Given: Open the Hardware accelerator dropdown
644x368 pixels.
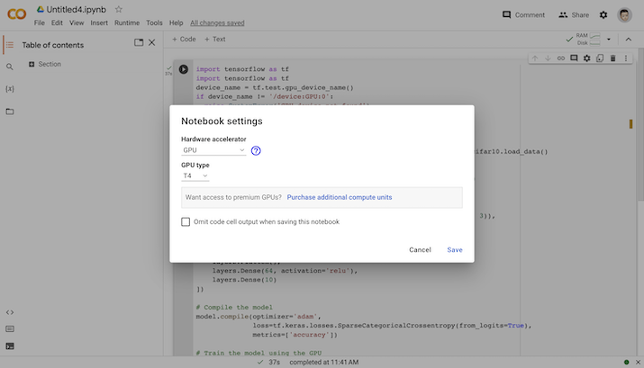Looking at the screenshot, I should 213,151.
